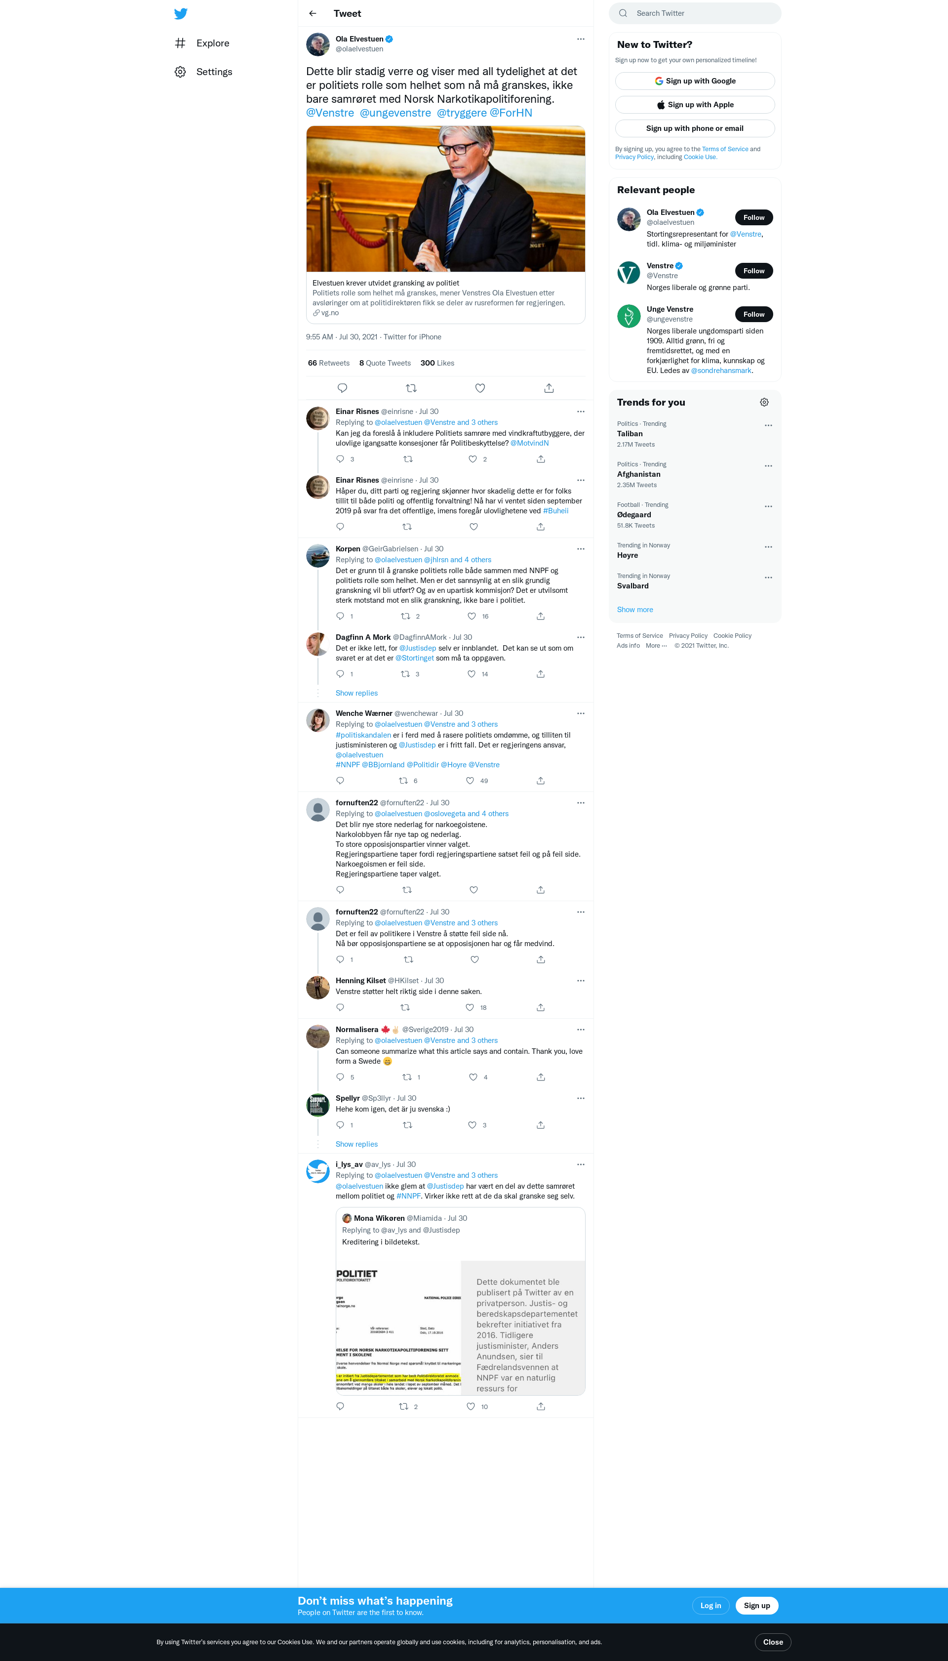Share the main tweet via share icon
Viewport: 948px width, 1661px height.
[x=549, y=388]
